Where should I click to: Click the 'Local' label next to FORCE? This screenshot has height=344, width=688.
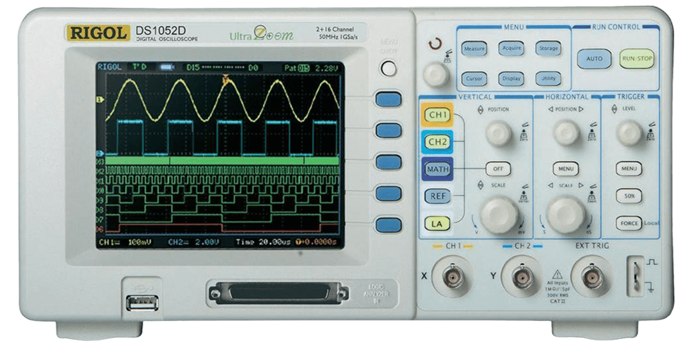651,223
